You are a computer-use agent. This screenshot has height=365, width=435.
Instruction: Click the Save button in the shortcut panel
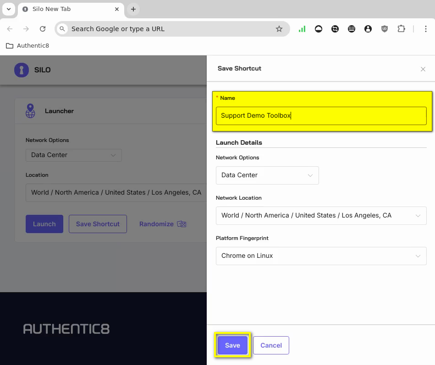click(x=232, y=345)
